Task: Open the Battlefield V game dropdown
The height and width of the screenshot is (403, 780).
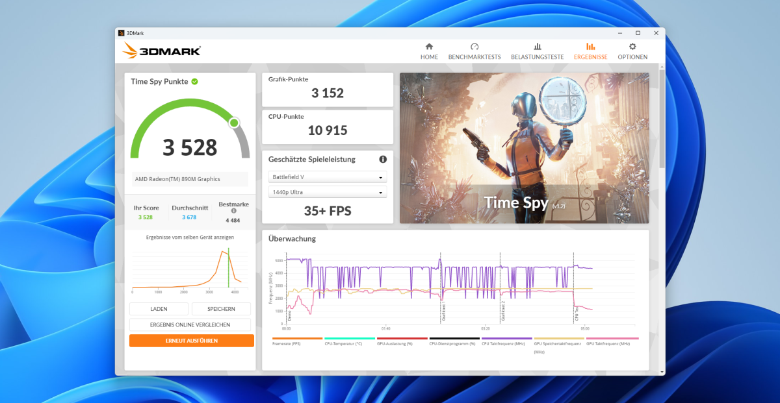Action: click(327, 177)
